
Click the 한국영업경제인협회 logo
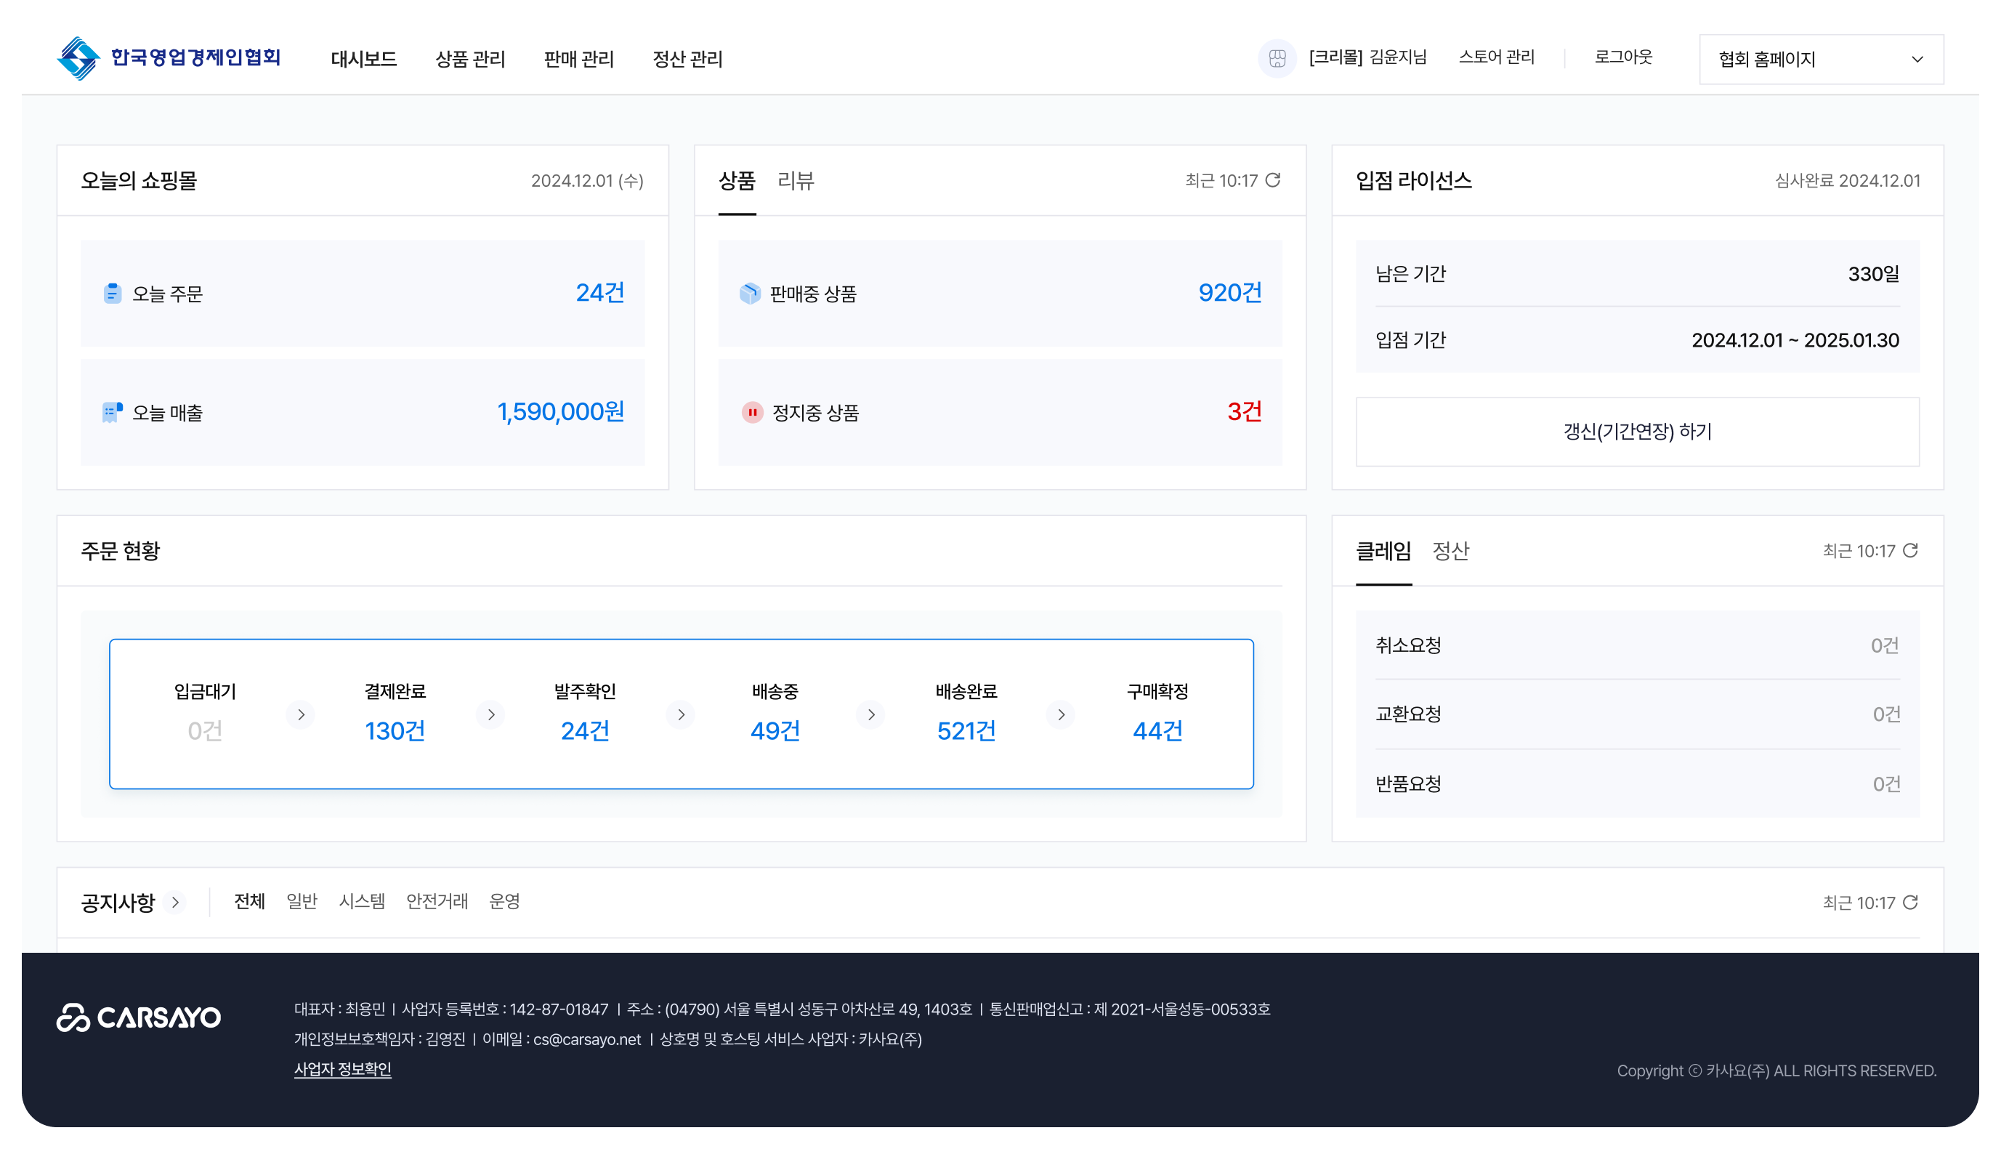[169, 57]
